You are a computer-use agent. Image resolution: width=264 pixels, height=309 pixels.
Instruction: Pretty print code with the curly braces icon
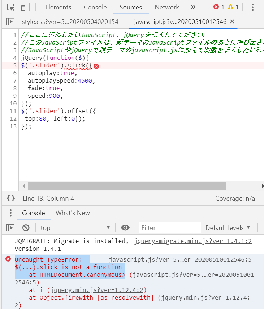click(11, 198)
